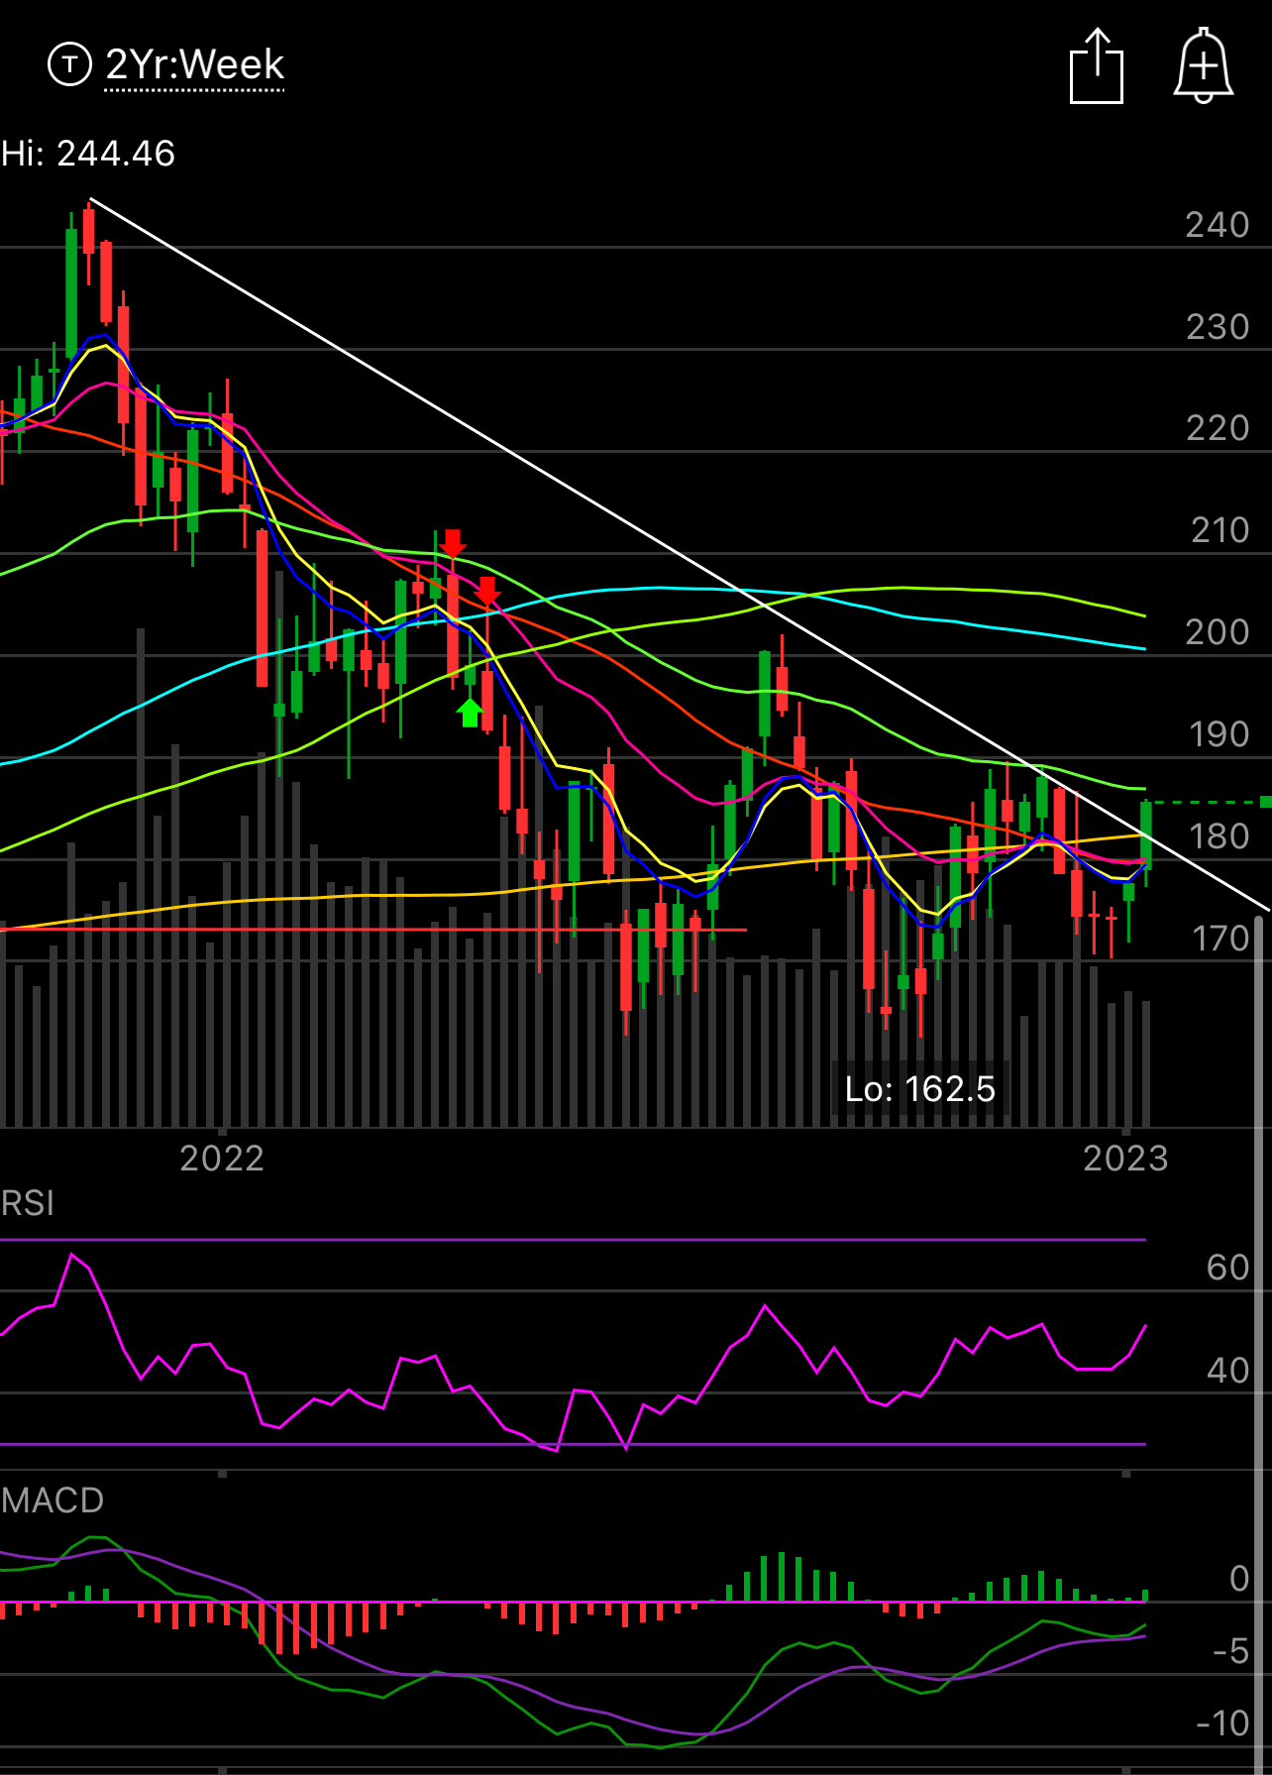The width and height of the screenshot is (1272, 1775).
Task: Tap the RSI 60 level label
Action: 1228,1268
